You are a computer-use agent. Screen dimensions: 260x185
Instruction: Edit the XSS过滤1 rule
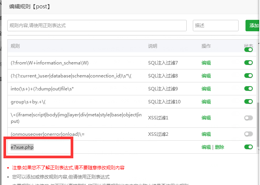click(x=206, y=118)
